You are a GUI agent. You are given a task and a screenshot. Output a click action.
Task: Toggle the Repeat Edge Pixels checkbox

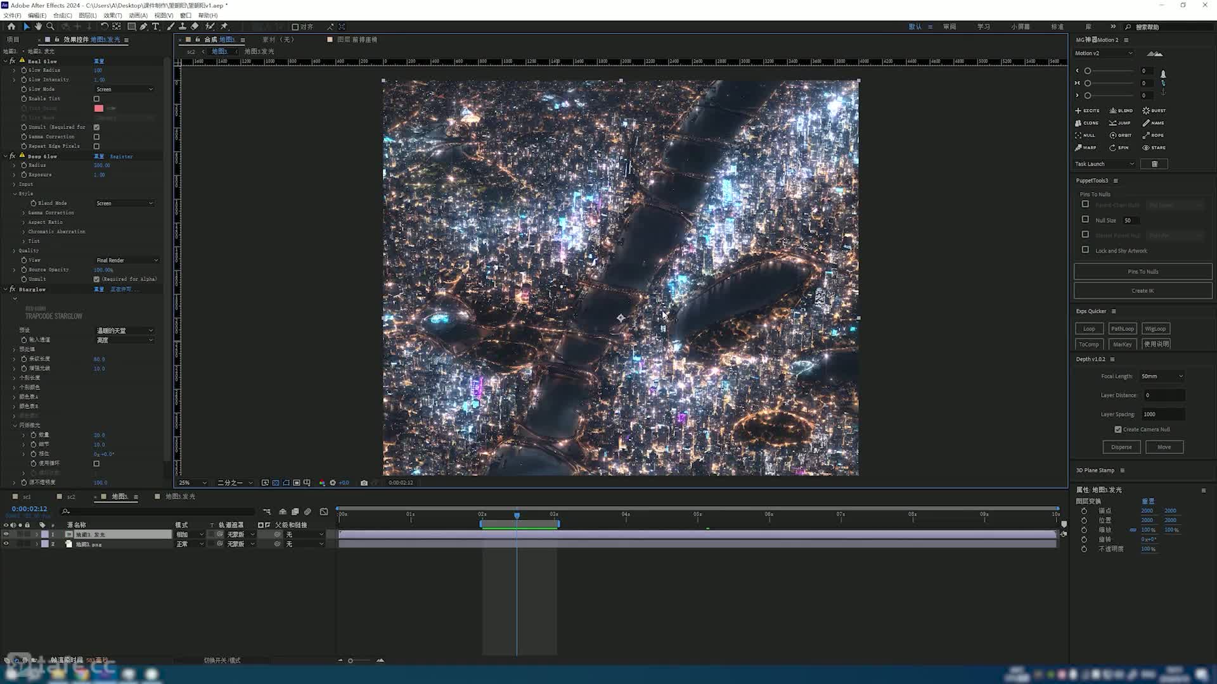96,146
